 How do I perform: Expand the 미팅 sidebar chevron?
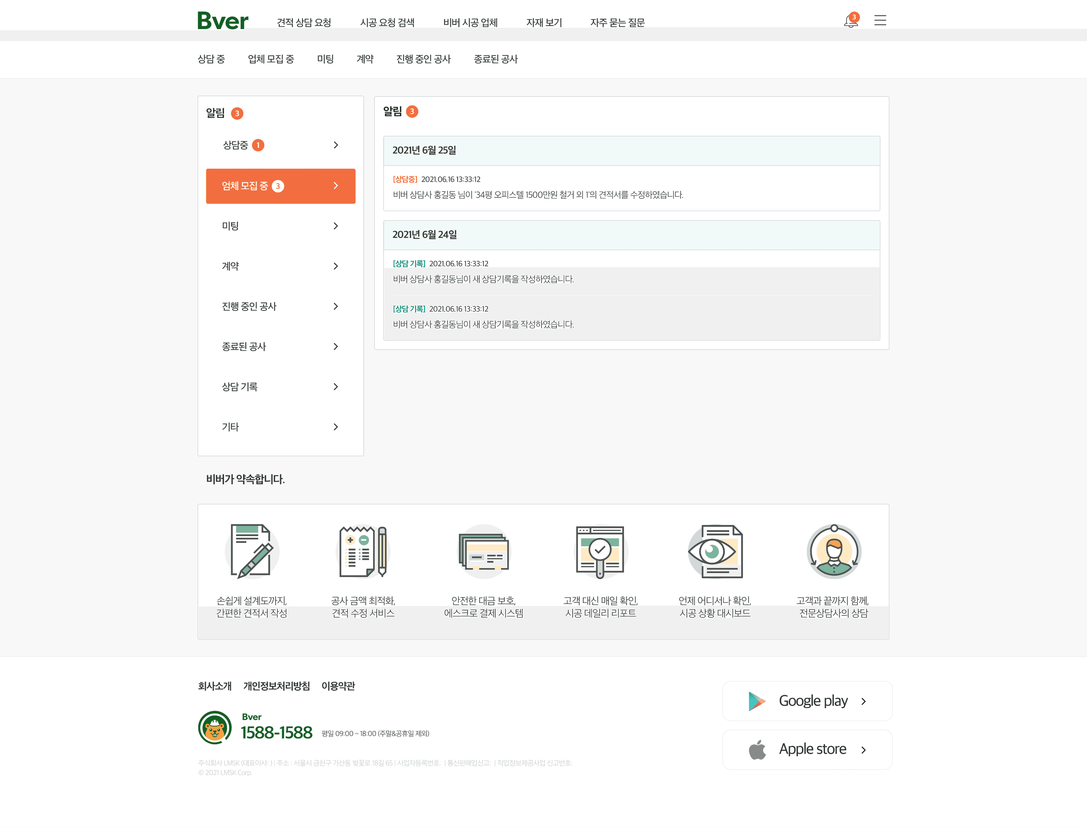[336, 226]
